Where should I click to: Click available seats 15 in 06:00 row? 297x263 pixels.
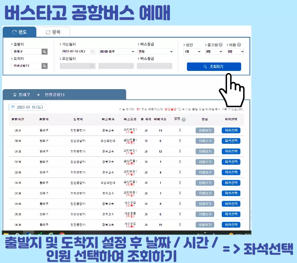[x=160, y=225]
